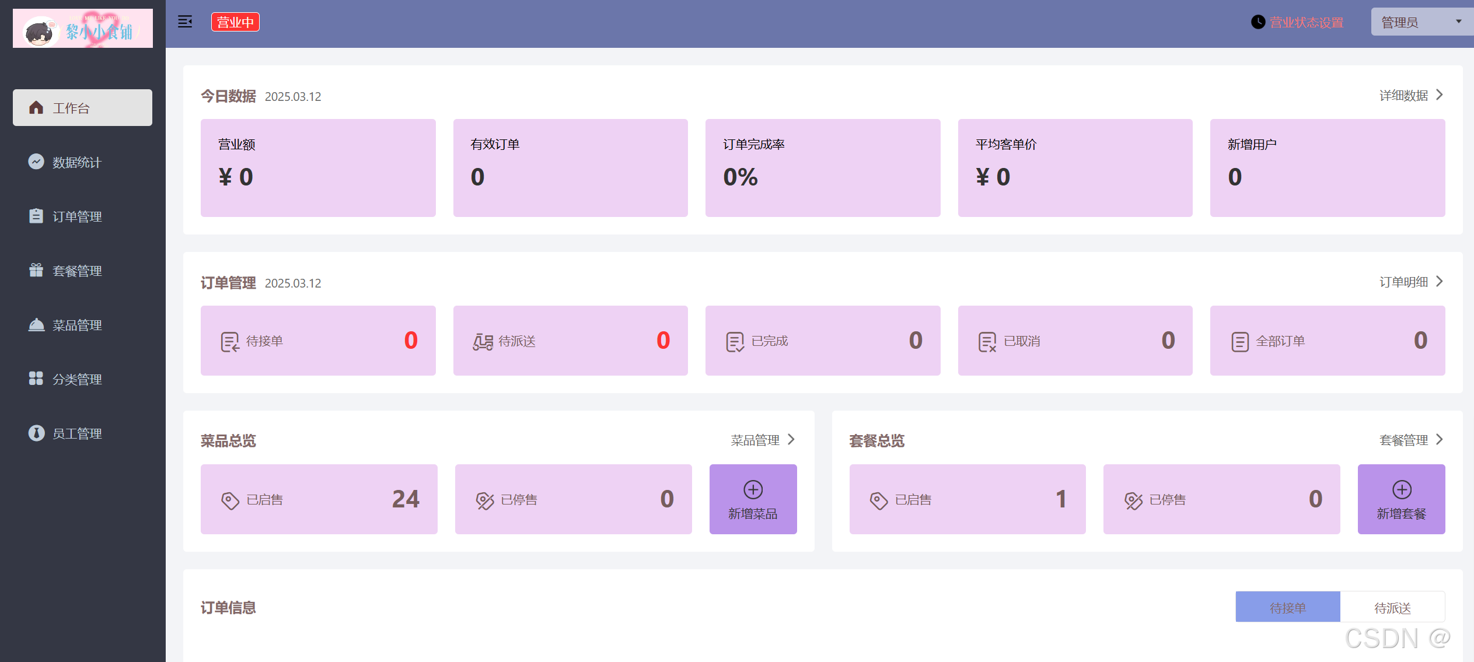
Task: Click the 全部订单 list icon
Action: (x=1240, y=341)
